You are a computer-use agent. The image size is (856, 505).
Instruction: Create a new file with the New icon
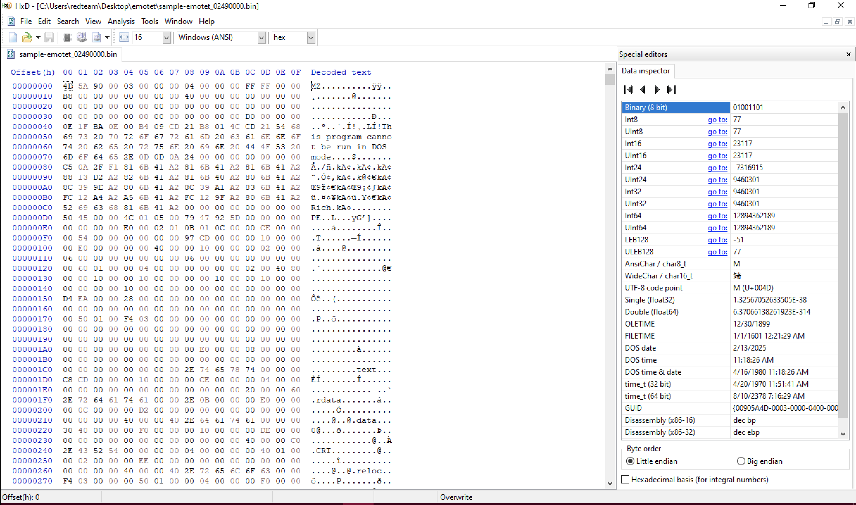coord(13,37)
